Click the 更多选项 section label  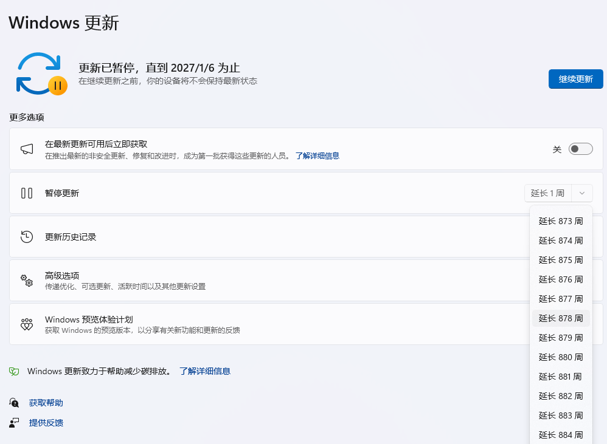pos(27,117)
